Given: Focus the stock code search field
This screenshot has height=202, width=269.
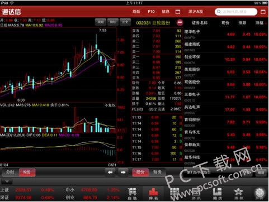Looking at the screenshot, I should (236, 12).
